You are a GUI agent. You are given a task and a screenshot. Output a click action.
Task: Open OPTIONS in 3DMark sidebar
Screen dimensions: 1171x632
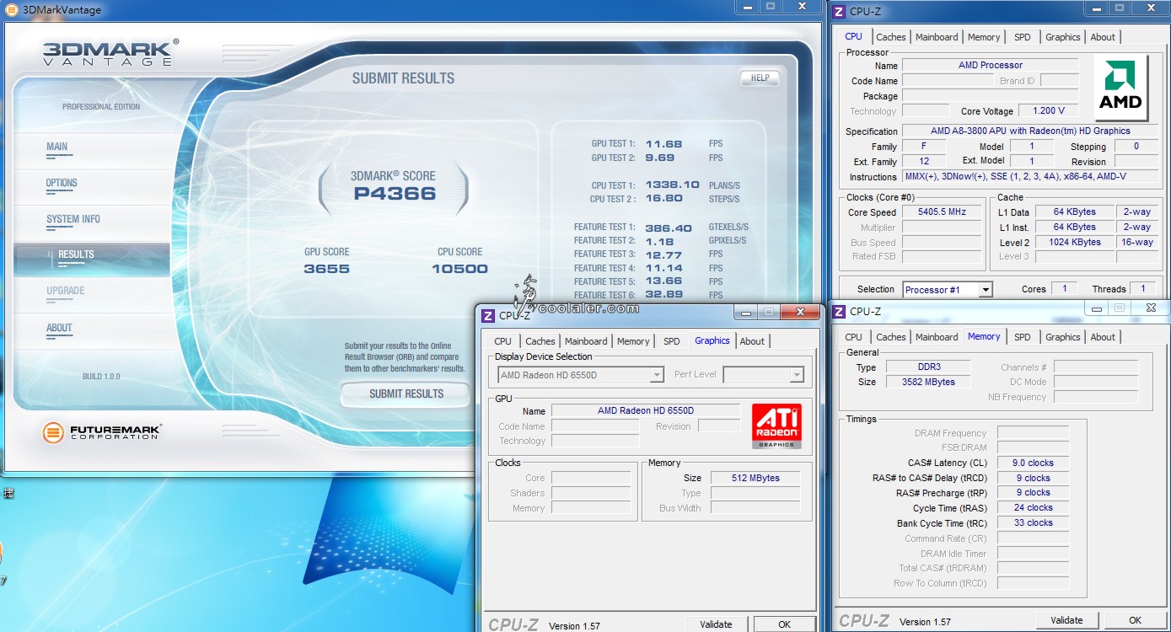coord(62,183)
